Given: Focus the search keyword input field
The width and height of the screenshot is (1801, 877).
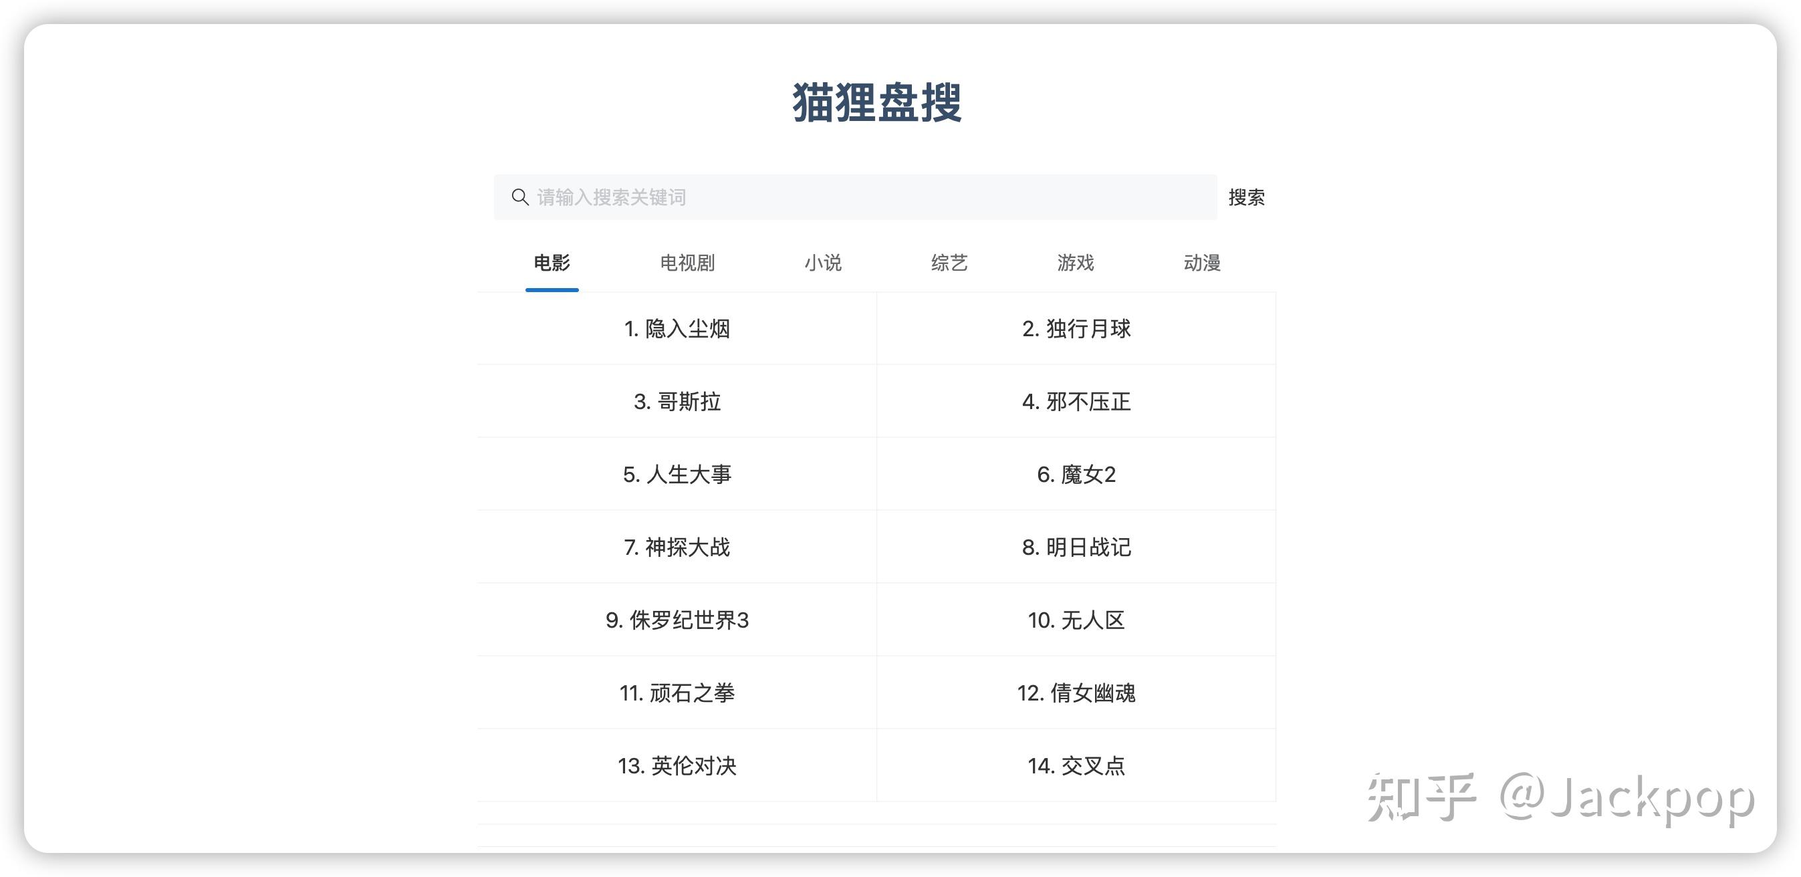Looking at the screenshot, I should click(867, 197).
